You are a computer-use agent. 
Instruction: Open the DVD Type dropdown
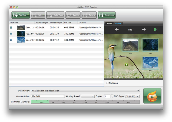point(132,96)
